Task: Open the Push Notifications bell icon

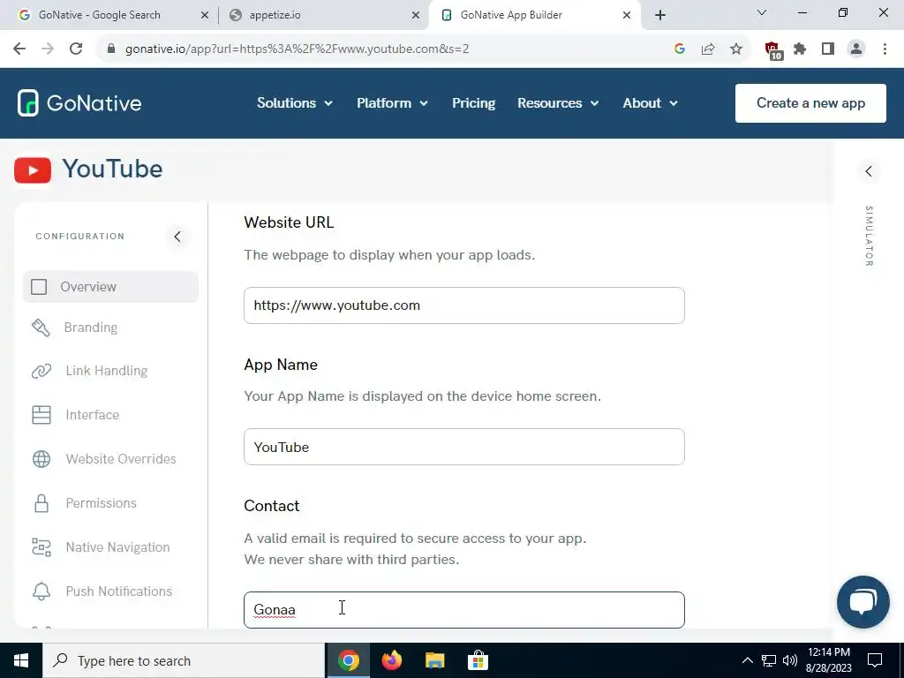Action: [x=41, y=591]
